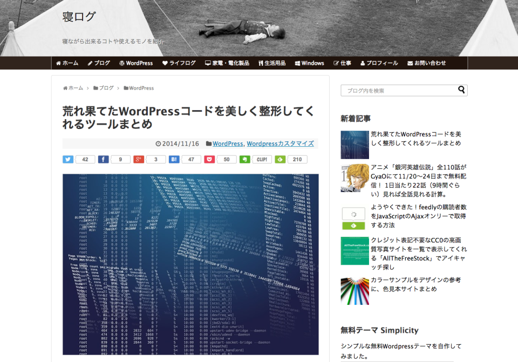Focus the ブログ内を検索 search field

pyautogui.click(x=398, y=91)
